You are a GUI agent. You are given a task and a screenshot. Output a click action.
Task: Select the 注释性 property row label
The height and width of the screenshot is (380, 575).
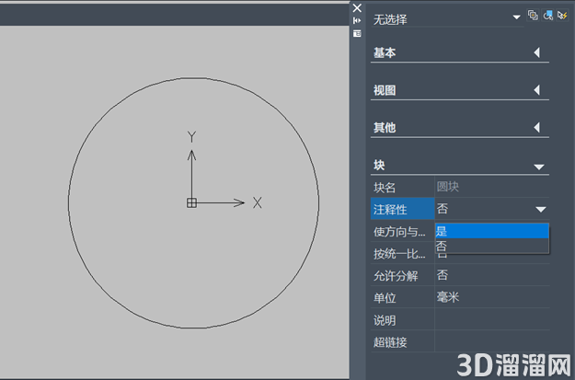(x=402, y=209)
